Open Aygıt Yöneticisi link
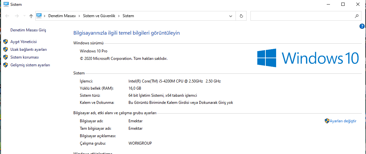This screenshot has width=366, height=154. pyautogui.click(x=24, y=42)
